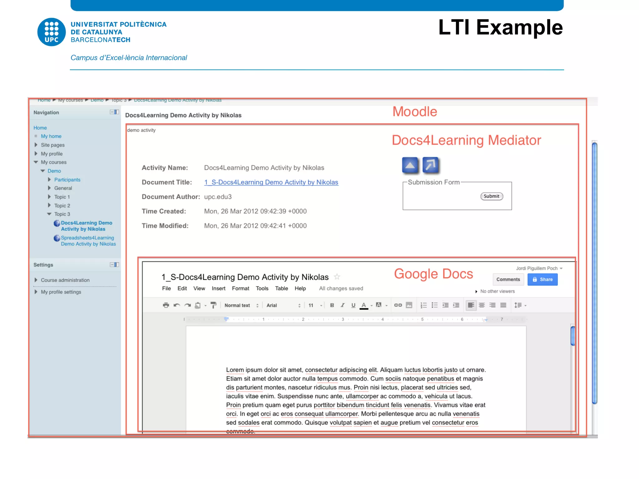639x479 pixels.
Task: Open the Format menu in Google Docs
Action: 241,288
